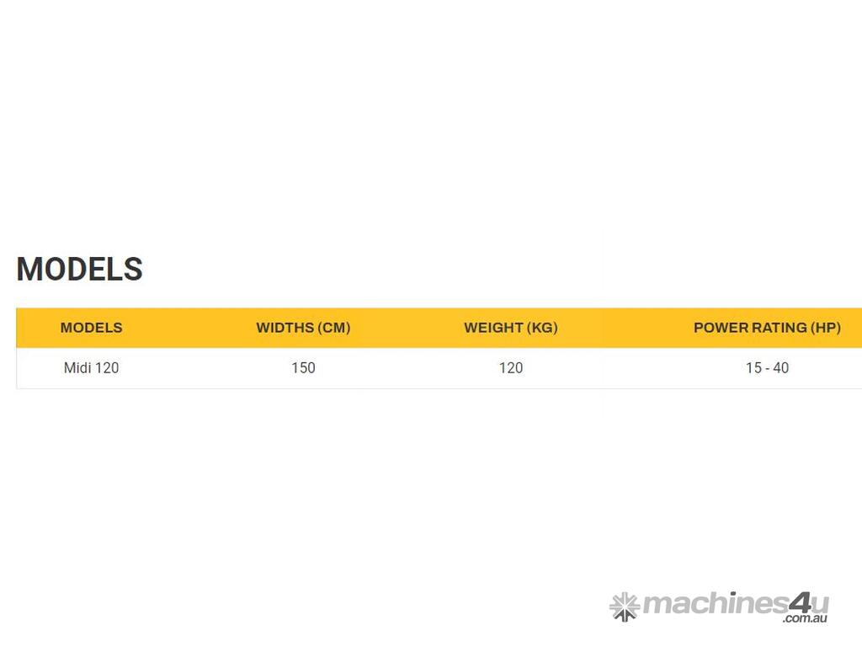Click yellow header bar between WEIGHT and POWER RATING
The height and width of the screenshot is (647, 862).
(x=625, y=328)
